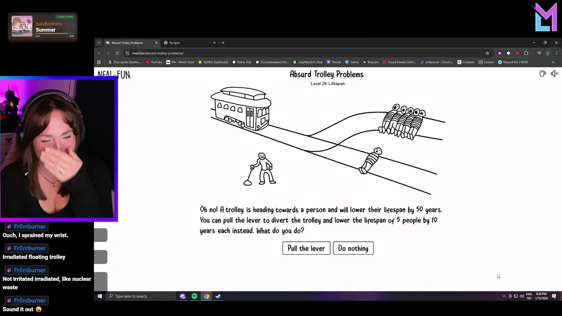Open the taskbar volume control
Viewport: 562px width, 316px height.
coord(522,296)
